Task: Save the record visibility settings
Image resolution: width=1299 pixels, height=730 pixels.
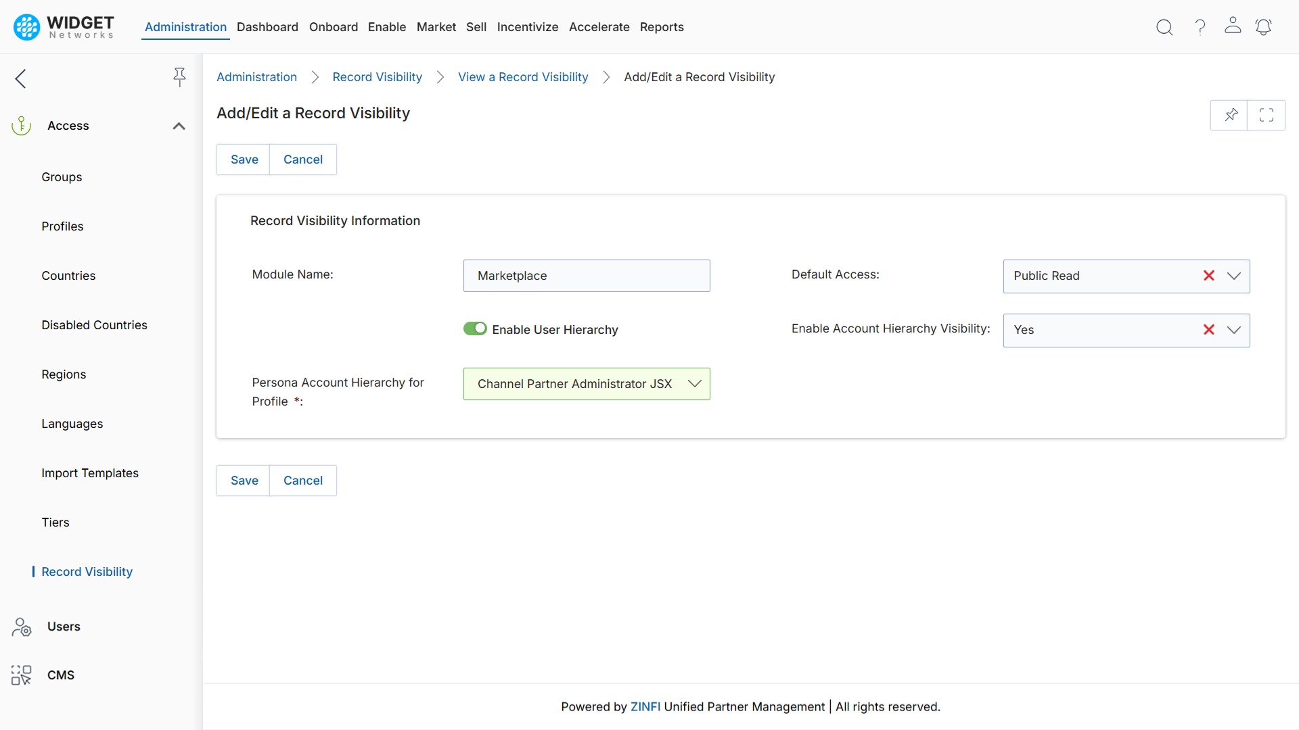Action: [244, 159]
